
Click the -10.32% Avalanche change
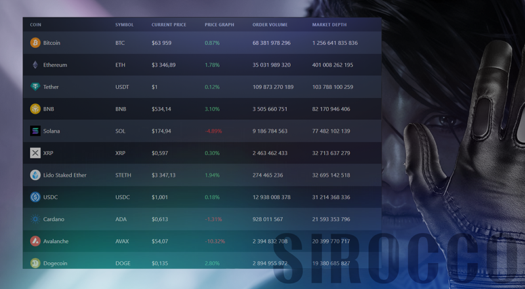(x=215, y=241)
